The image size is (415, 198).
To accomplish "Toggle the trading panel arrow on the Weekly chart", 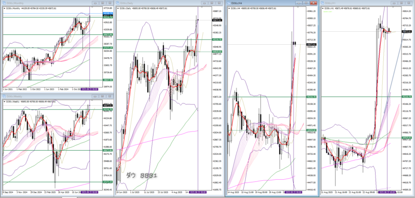I will (x=4, y=101).
